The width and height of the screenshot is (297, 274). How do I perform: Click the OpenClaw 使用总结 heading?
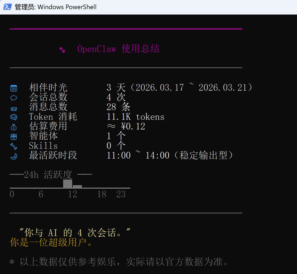[118, 49]
